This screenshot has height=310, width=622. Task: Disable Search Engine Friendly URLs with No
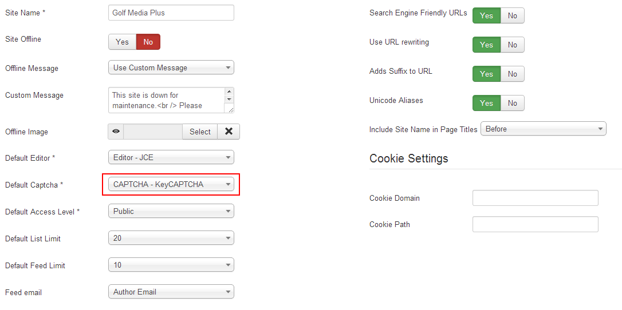point(513,16)
